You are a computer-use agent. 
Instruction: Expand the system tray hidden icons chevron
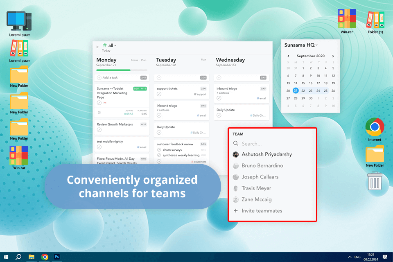349,257
